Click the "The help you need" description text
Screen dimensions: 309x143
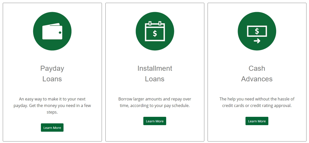(257, 102)
